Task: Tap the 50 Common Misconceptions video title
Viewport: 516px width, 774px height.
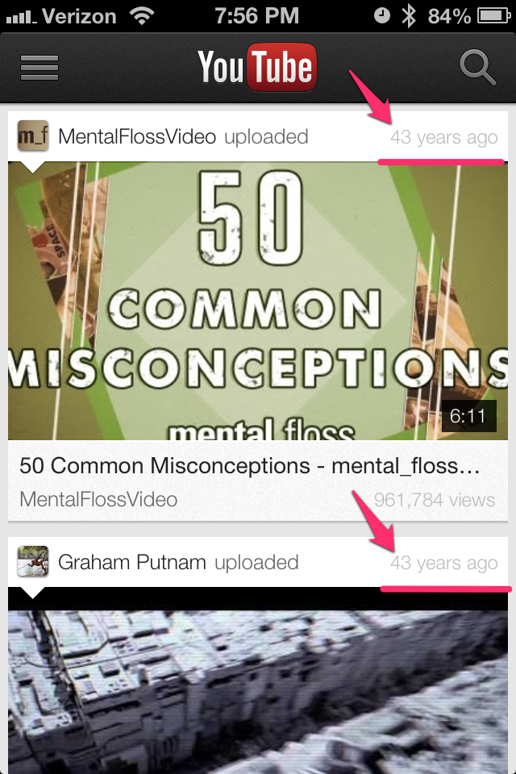Action: coord(250,466)
